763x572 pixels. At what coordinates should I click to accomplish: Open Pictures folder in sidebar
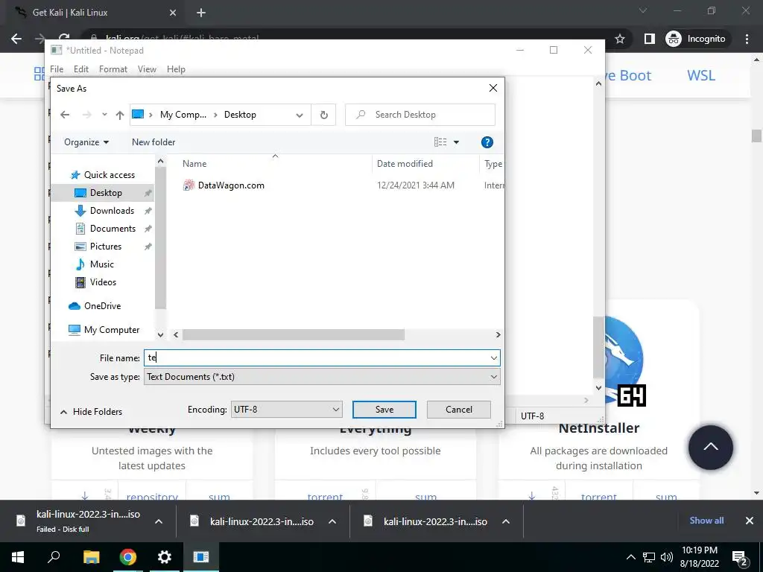pyautogui.click(x=106, y=246)
